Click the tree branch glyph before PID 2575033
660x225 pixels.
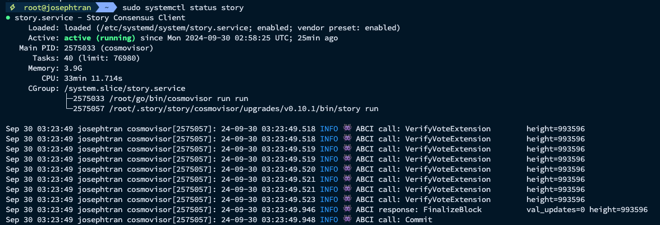[x=69, y=99]
